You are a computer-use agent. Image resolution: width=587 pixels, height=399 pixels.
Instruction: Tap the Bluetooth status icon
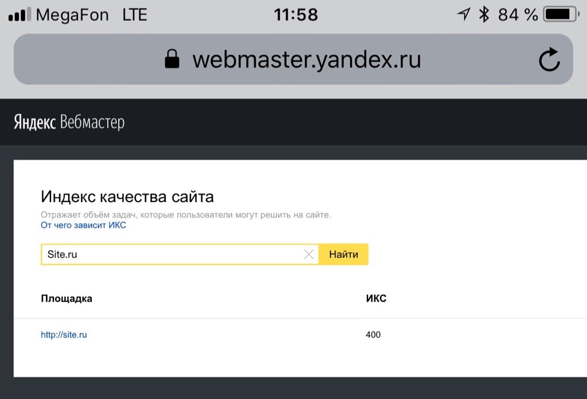coord(484,14)
